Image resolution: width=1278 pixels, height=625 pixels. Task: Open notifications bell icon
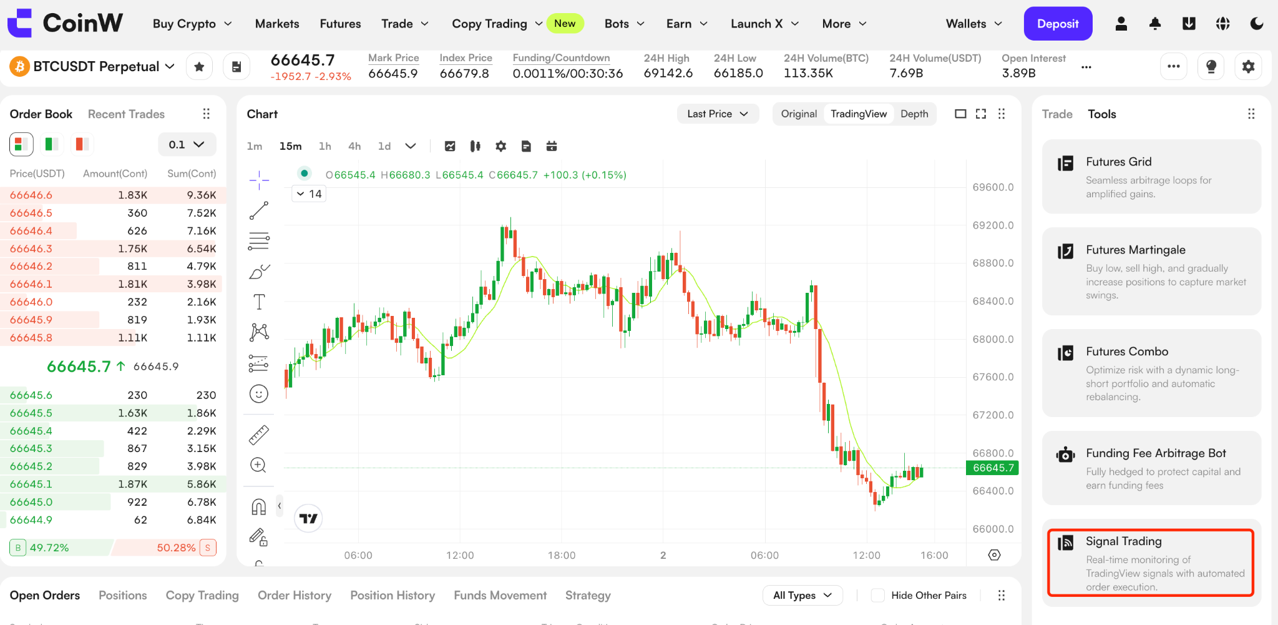[x=1155, y=24]
